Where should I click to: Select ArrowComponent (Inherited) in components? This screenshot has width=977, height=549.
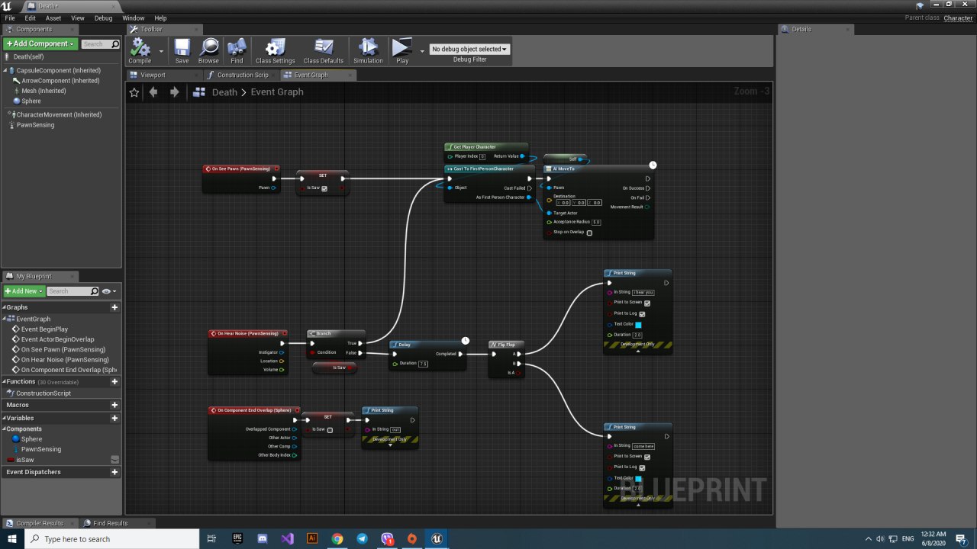pos(60,81)
